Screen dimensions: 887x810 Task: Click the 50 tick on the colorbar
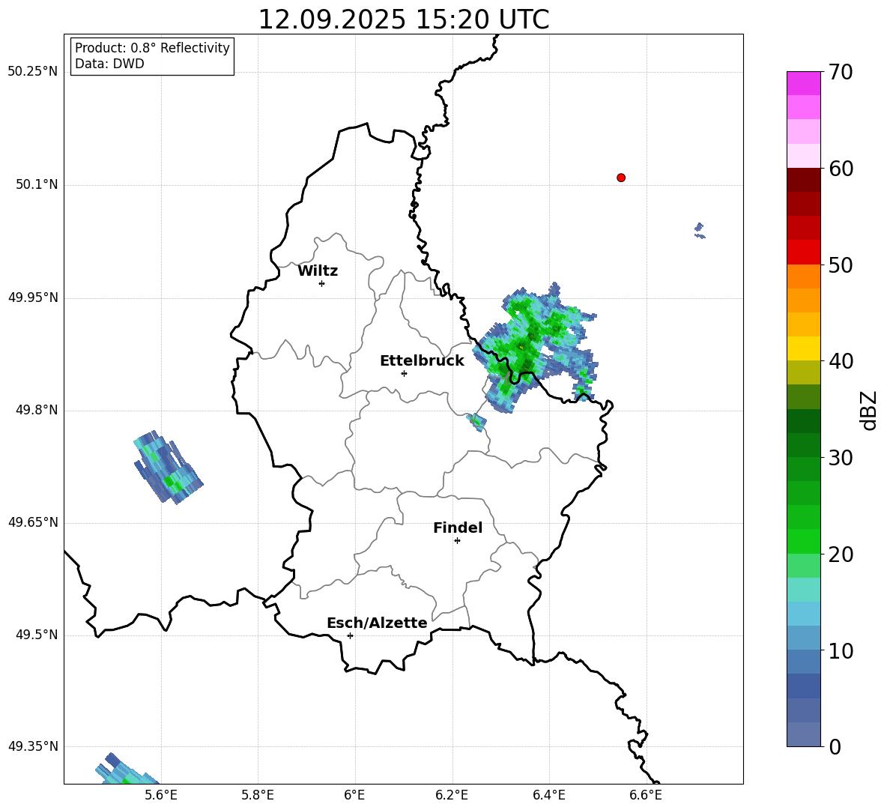pos(841,265)
